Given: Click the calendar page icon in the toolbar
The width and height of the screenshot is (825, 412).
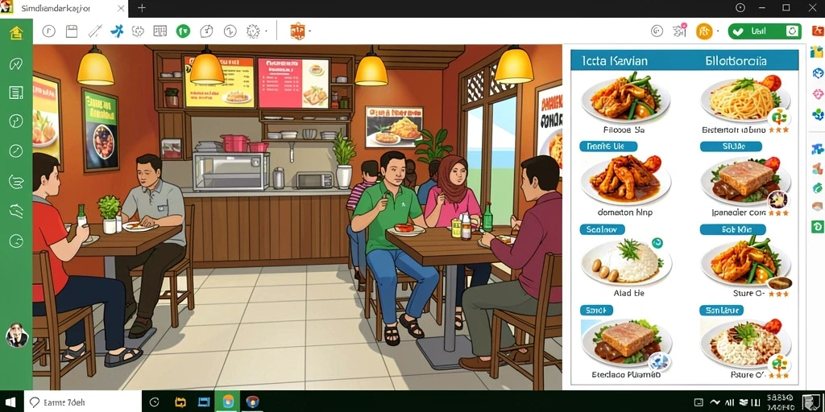Looking at the screenshot, I should pos(72,31).
